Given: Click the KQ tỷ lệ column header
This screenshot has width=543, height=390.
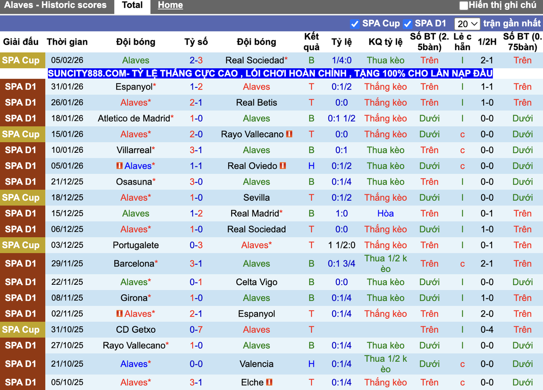Looking at the screenshot, I should pos(386,42).
